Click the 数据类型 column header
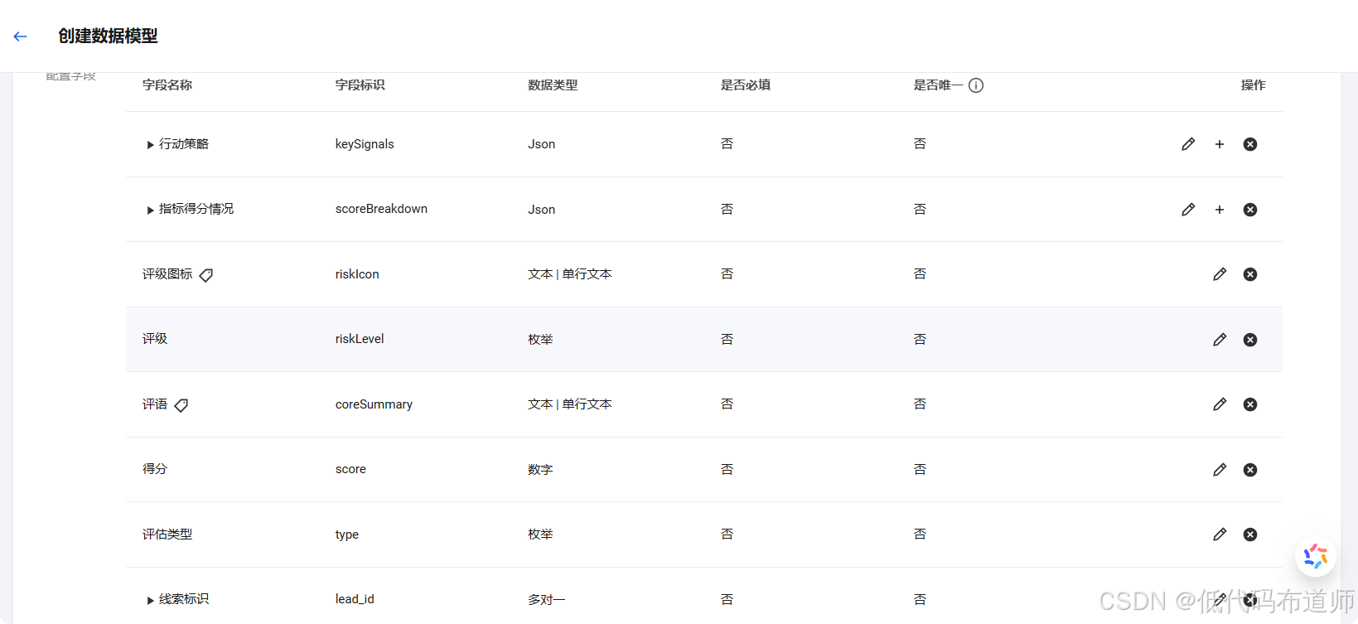Viewport: 1358px width, 624px height. click(553, 85)
